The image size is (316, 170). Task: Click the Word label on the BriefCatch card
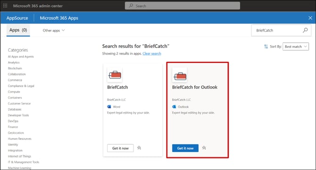coord(116,107)
